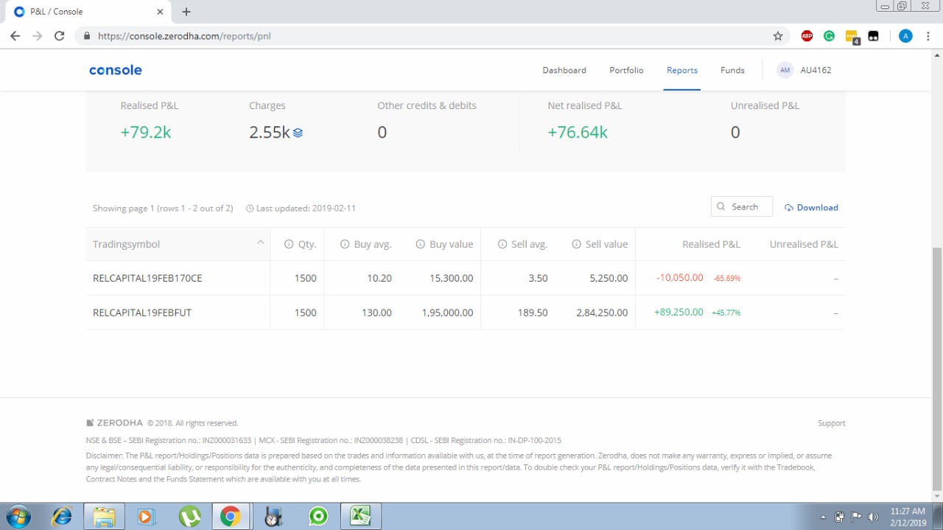The width and height of the screenshot is (943, 530).
Task: Open the media player taskbar icon
Action: coord(146,517)
